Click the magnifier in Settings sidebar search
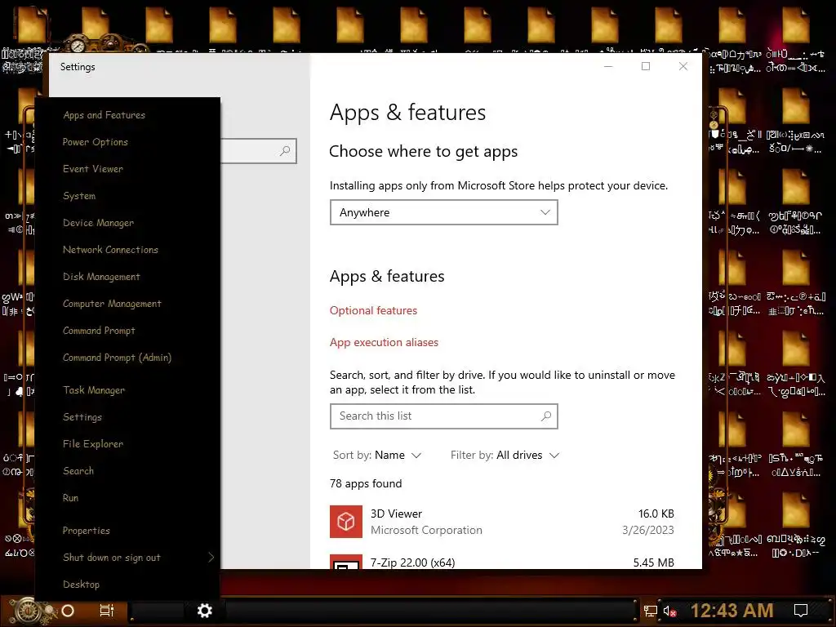Viewport: 836px width, 627px height. 285,151
